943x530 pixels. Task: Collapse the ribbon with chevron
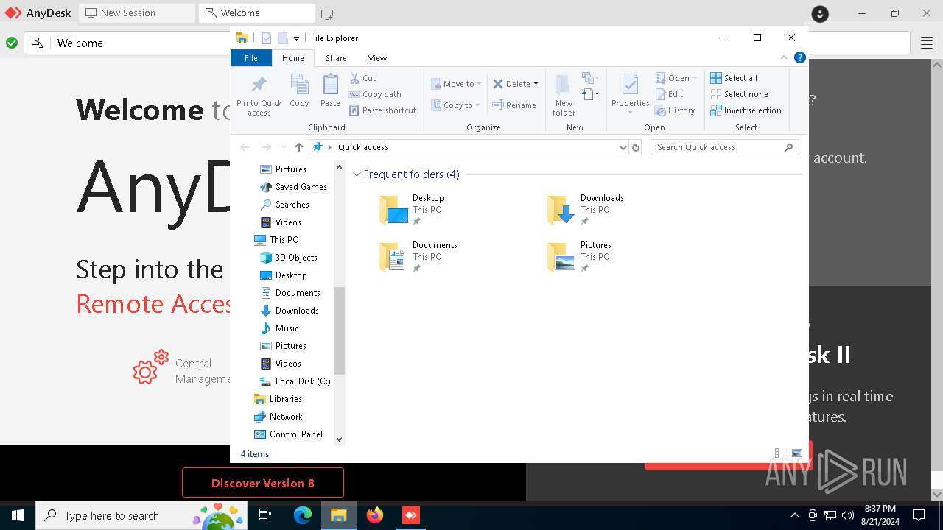click(784, 57)
